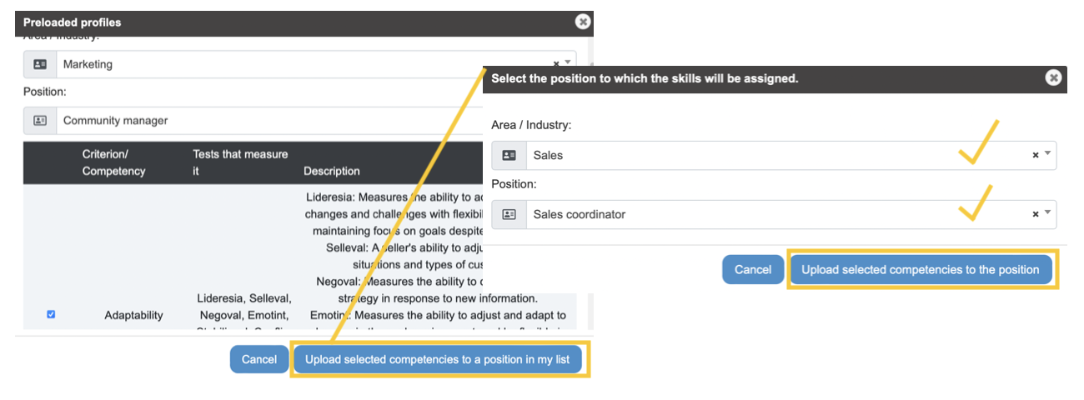This screenshot has height=400, width=1084.
Task: Clear the Marketing selection with the x
Action: (x=556, y=62)
